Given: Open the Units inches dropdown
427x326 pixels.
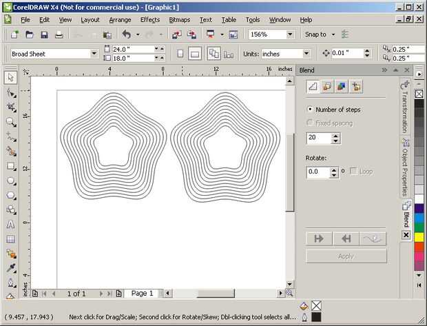Looking at the screenshot, I should pyautogui.click(x=306, y=54).
